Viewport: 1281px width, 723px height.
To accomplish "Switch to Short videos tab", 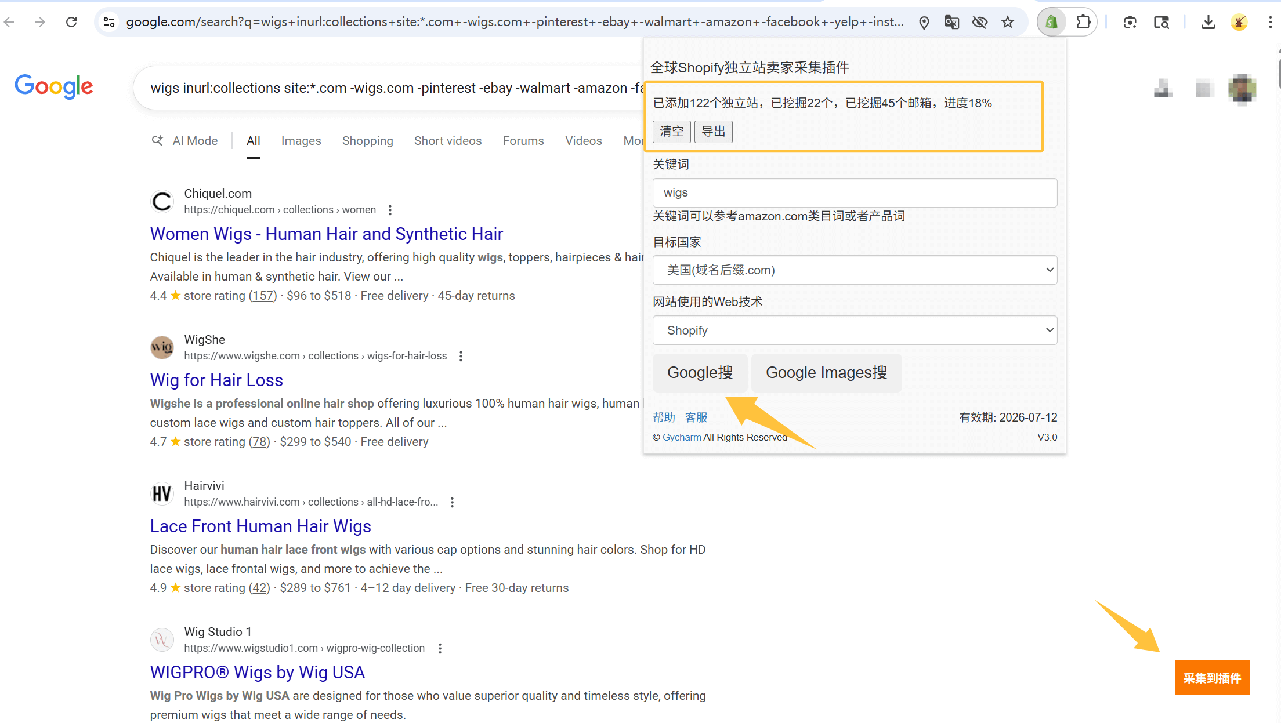I will tap(448, 141).
